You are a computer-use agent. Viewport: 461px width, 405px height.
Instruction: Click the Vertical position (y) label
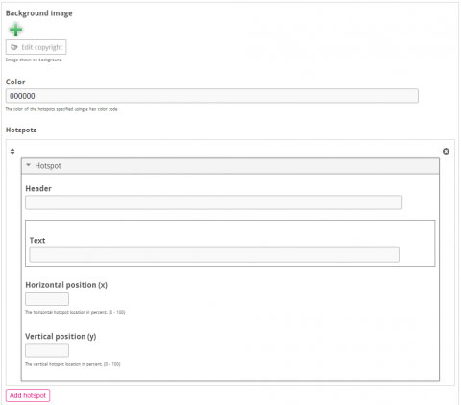(x=61, y=337)
